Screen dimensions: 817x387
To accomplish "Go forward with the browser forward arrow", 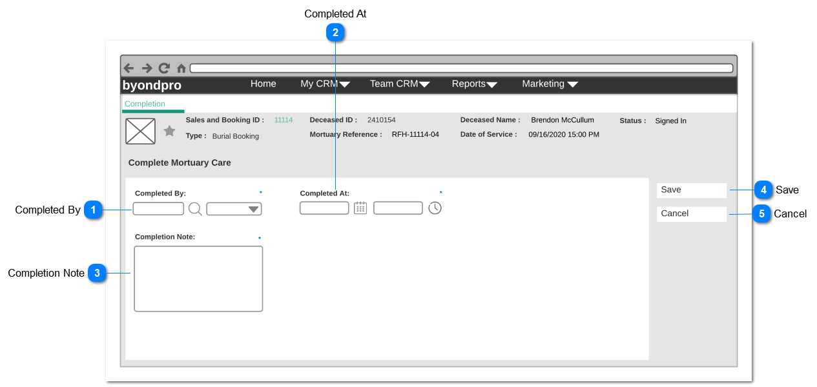I will (147, 68).
